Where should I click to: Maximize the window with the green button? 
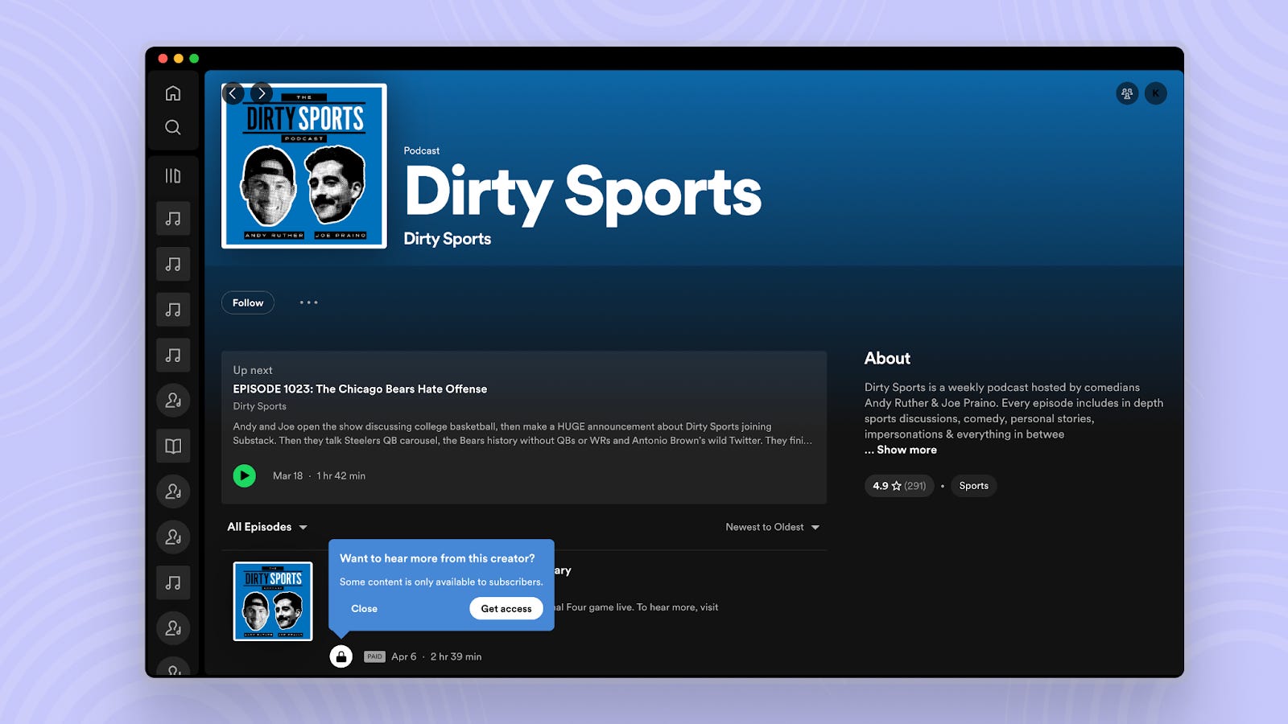click(x=194, y=59)
